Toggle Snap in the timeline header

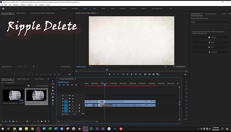[64, 85]
